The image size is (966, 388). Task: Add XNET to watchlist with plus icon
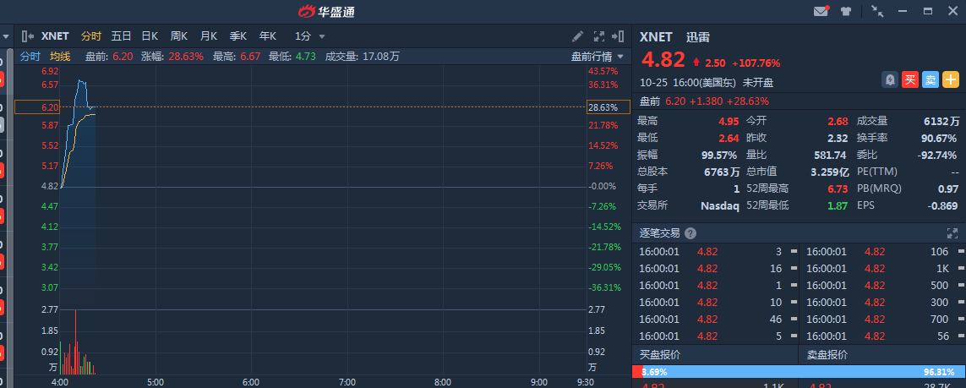coord(951,79)
